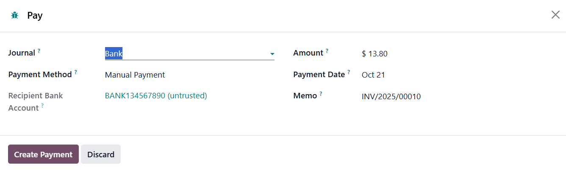Click the Recipient Bank Account label
Viewport: 566px width, 170px height.
point(36,96)
